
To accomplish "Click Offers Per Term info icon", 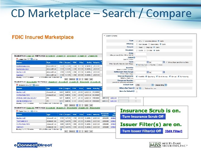I will click(133, 88).
